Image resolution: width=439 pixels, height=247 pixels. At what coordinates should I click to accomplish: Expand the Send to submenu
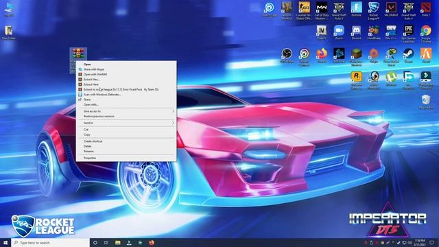(126, 123)
